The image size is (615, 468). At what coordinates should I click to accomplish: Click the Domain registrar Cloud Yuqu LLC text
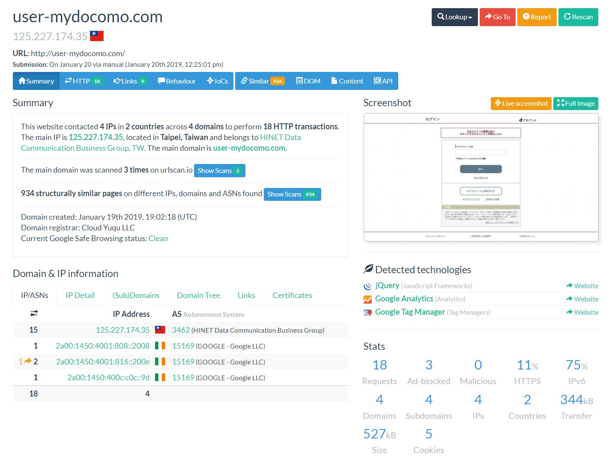coord(78,228)
